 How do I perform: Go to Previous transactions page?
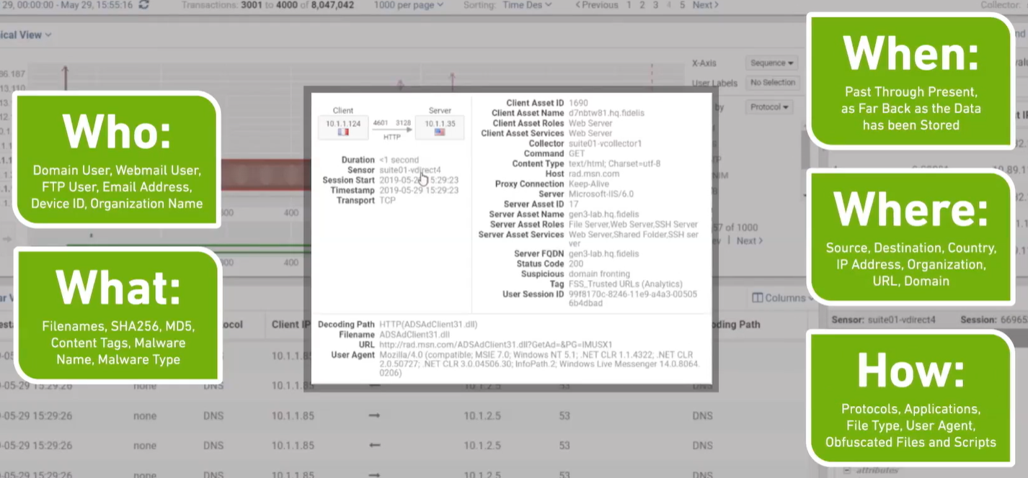coord(597,5)
